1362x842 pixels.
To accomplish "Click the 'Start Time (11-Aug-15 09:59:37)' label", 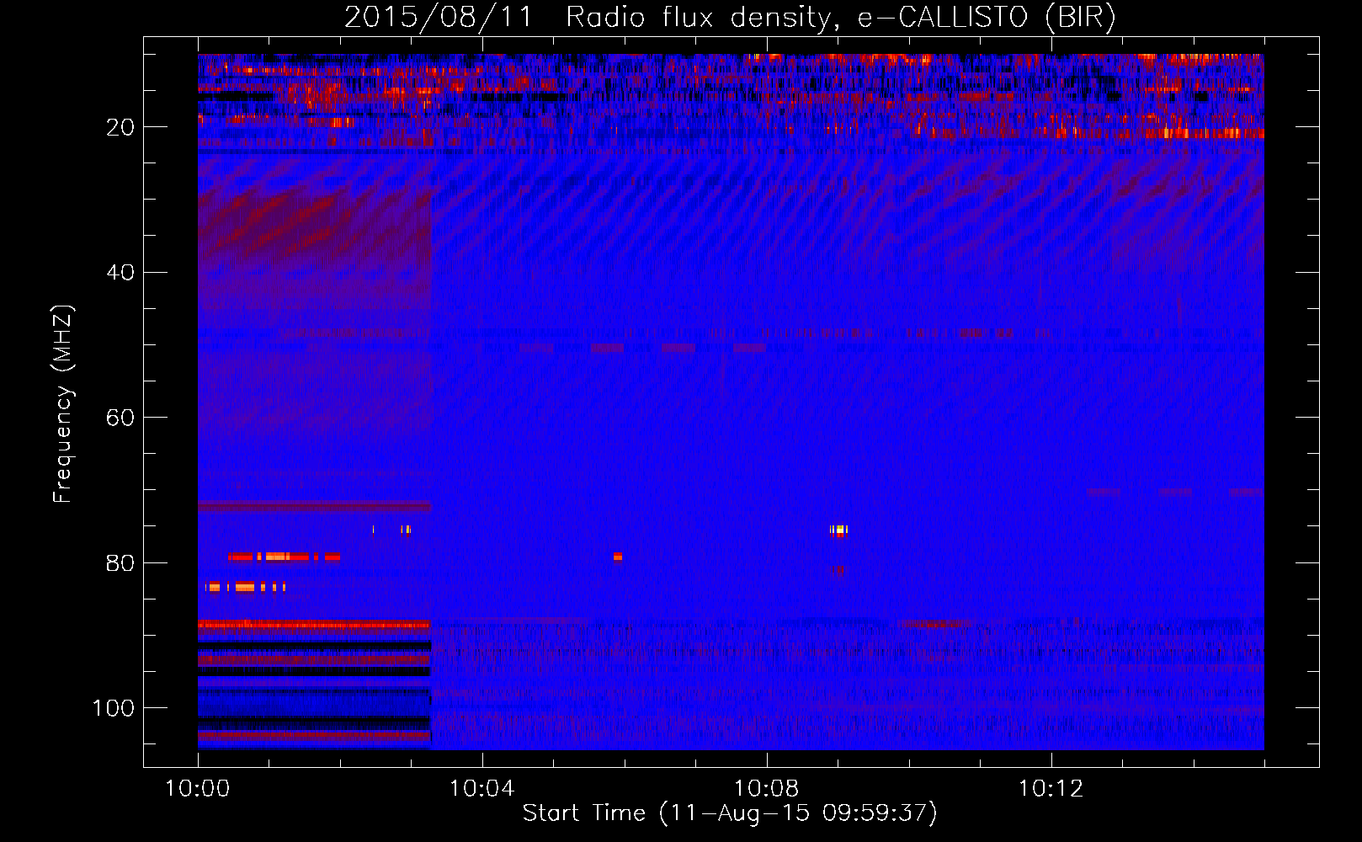I will pyautogui.click(x=730, y=813).
